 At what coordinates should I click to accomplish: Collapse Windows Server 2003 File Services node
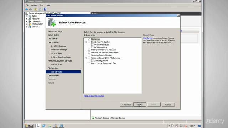[86, 58]
